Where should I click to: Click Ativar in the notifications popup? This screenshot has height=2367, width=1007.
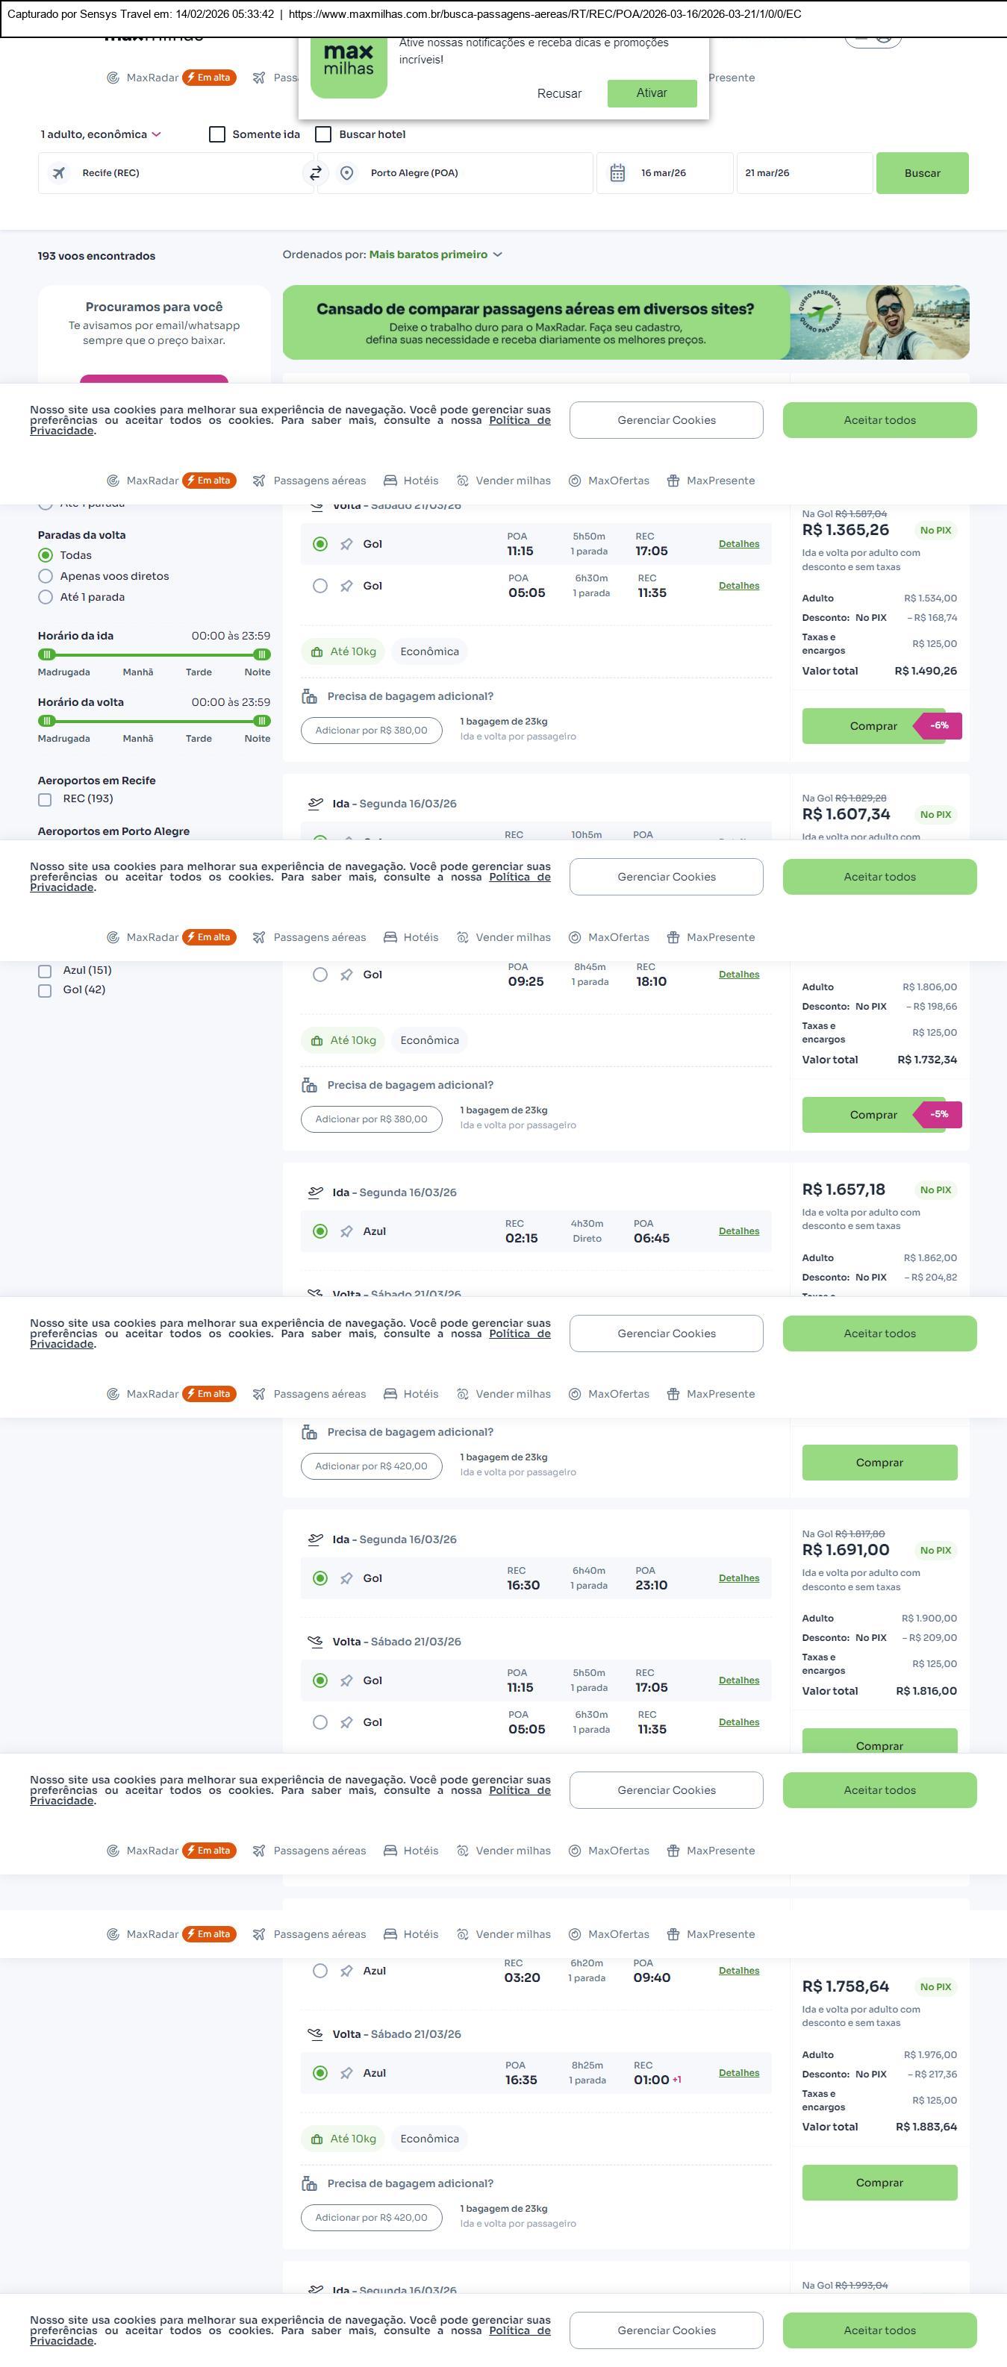click(652, 93)
